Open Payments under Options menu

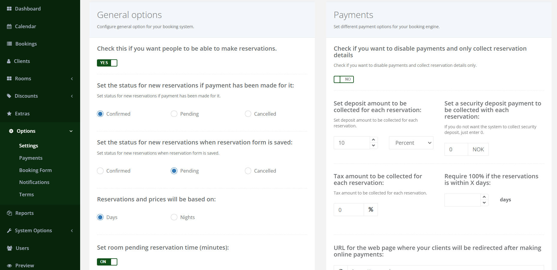[31, 158]
